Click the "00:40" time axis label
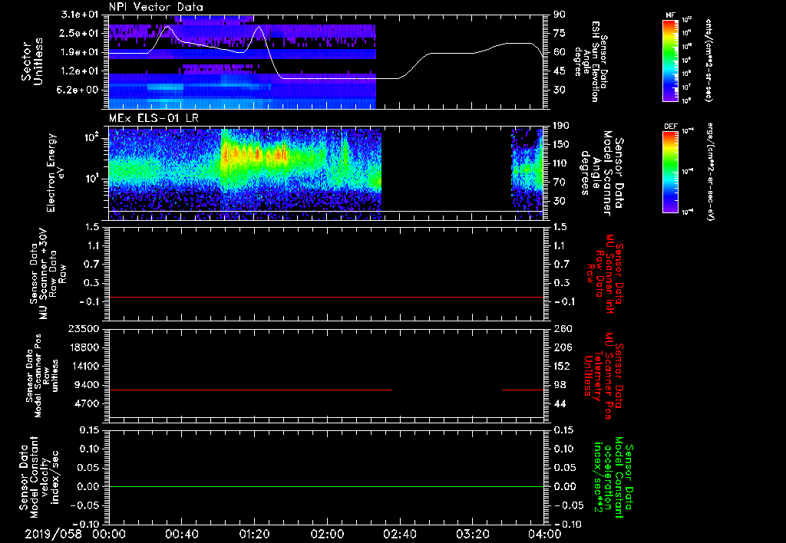This screenshot has width=786, height=543. pos(181,535)
